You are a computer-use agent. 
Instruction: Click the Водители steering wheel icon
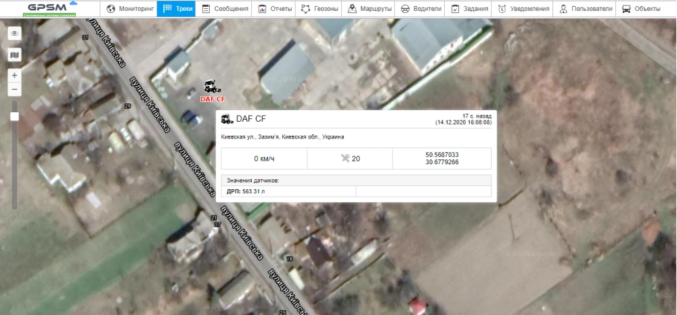click(405, 9)
